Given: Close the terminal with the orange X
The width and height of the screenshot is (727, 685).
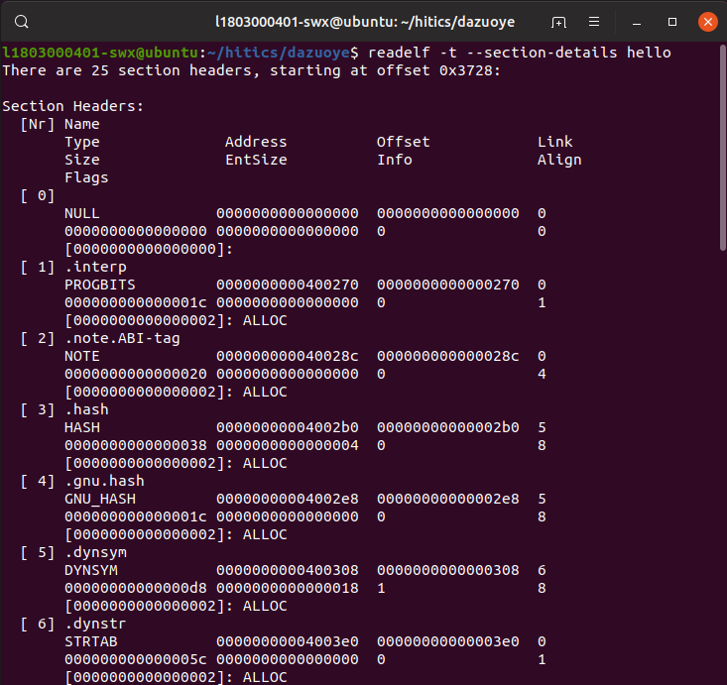Looking at the screenshot, I should pyautogui.click(x=707, y=22).
